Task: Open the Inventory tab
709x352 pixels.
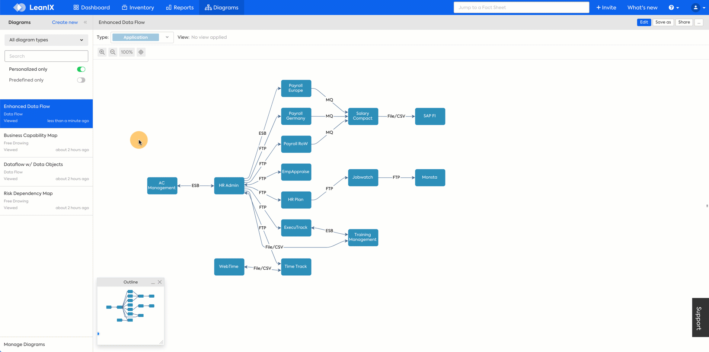Action: (x=138, y=7)
